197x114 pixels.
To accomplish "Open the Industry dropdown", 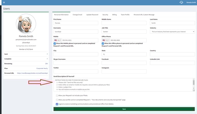I will pos(172,32).
